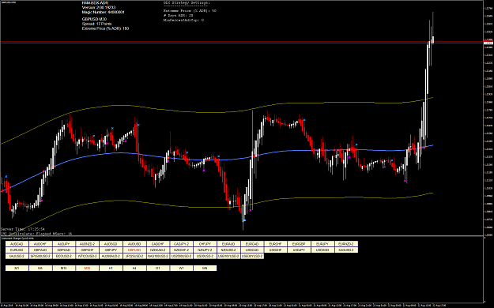Open the EURNZD-2 symbol button
The height and width of the screenshot is (308, 494).
coord(346,244)
